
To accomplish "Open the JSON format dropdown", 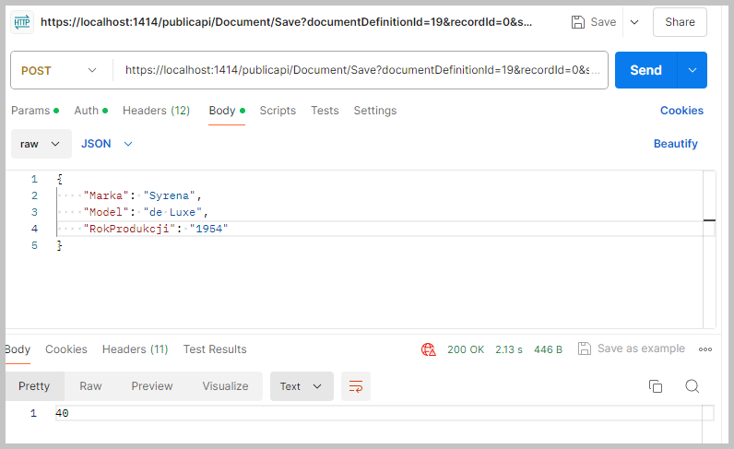I will click(x=107, y=144).
